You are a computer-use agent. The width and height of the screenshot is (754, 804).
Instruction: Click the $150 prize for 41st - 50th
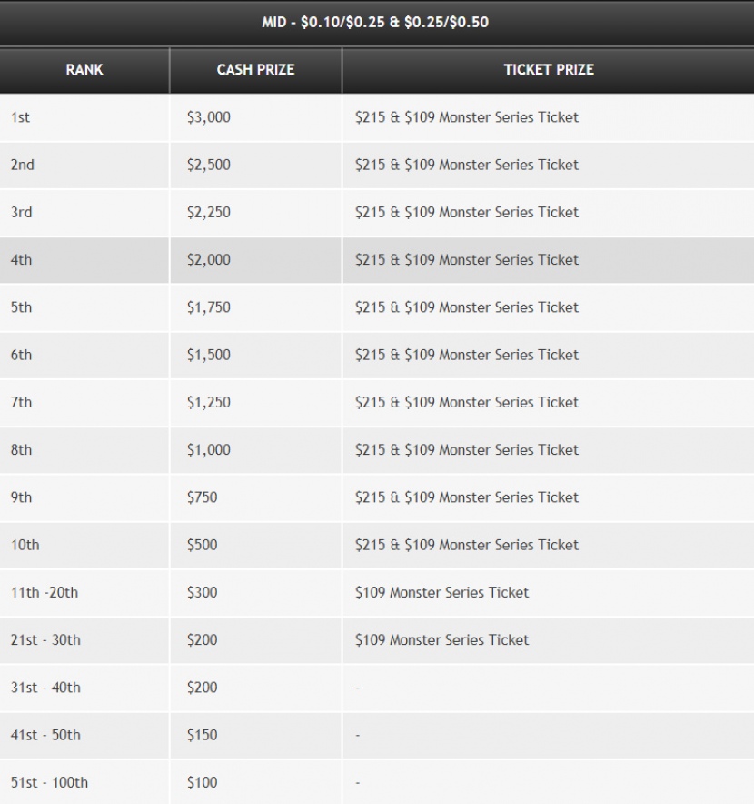(255, 735)
